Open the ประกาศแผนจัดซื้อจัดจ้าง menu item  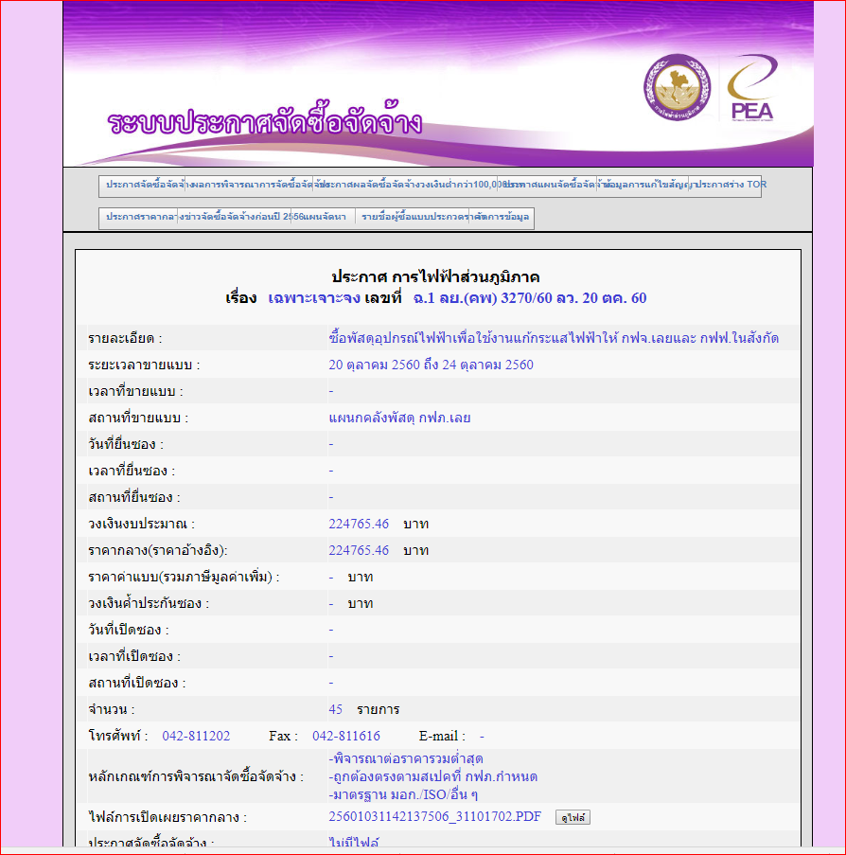point(548,185)
